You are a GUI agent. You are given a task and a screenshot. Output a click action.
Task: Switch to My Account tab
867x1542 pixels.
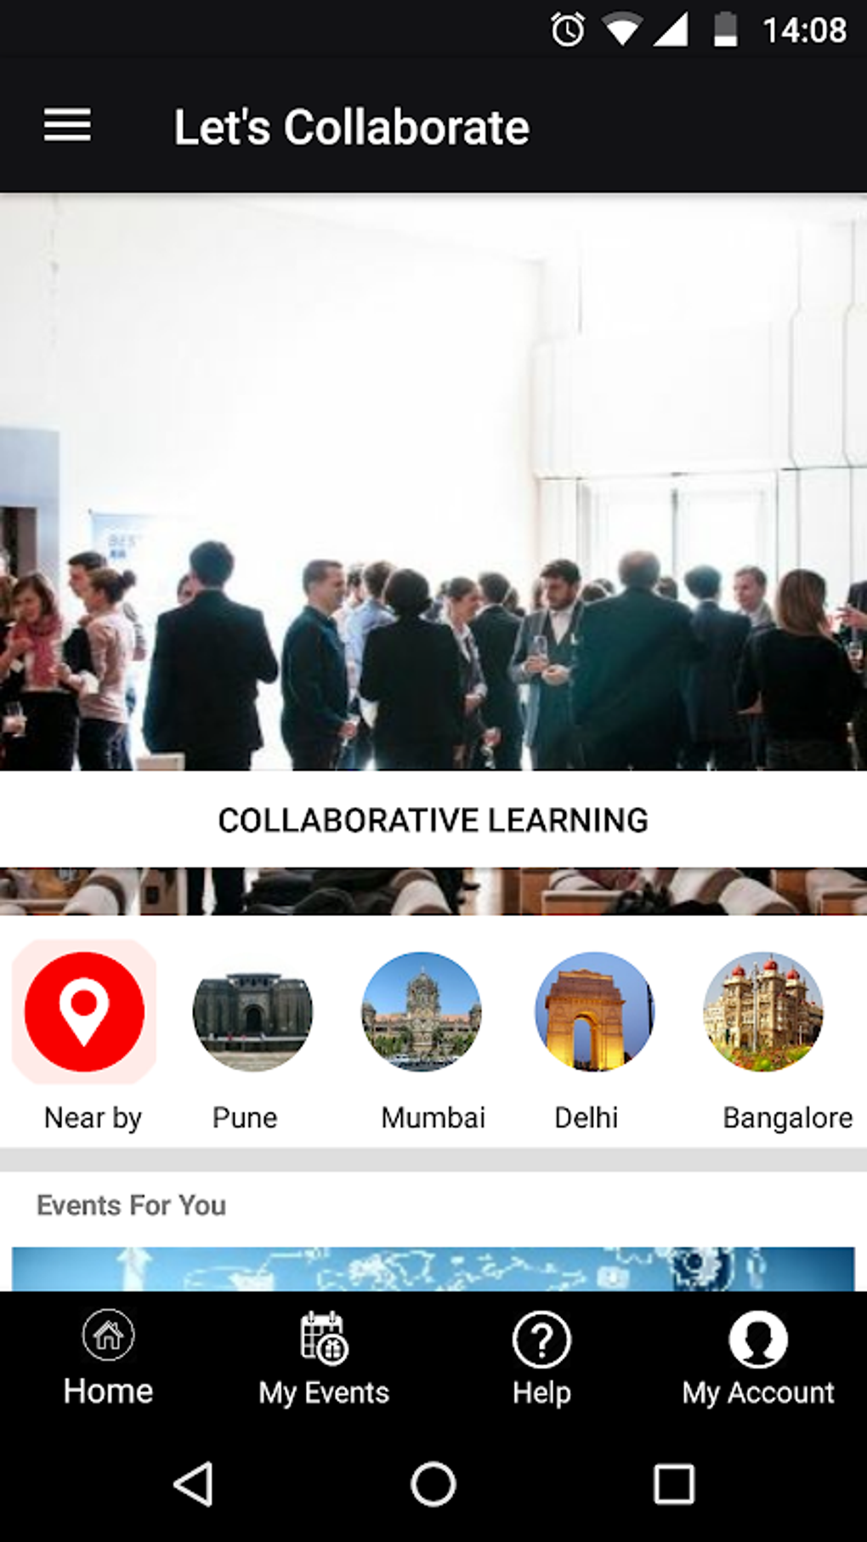point(758,1358)
